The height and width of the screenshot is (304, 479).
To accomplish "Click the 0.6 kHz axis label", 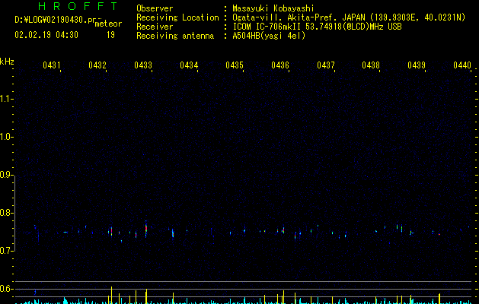I will click(x=6, y=289).
